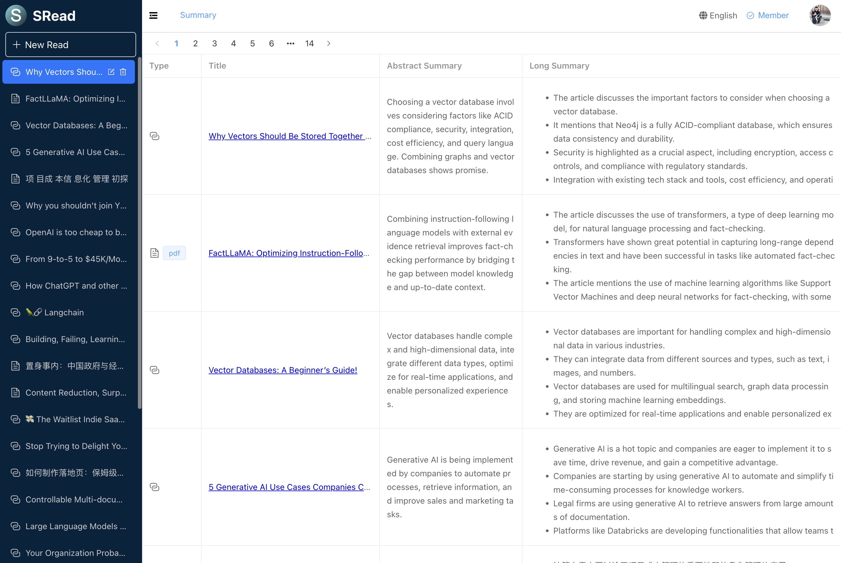841x563 pixels.
Task: Click the sidebar vertical scrollbar
Action: (x=139, y=233)
